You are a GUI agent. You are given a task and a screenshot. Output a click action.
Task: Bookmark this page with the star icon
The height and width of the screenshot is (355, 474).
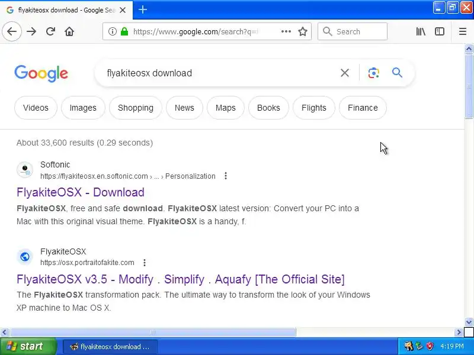tap(303, 31)
